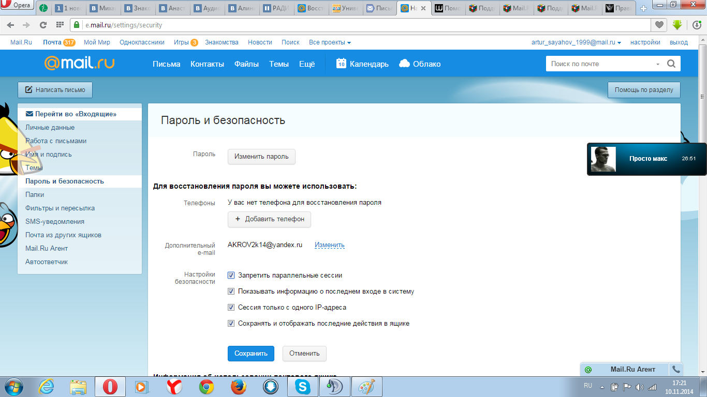Reload the page with the refresh icon
The height and width of the screenshot is (397, 707).
pos(43,25)
